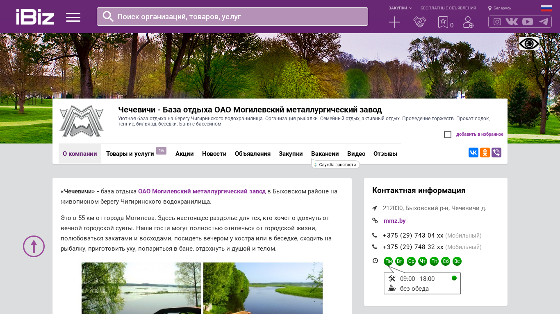Expand the Закупки dropdown in header

pos(400,8)
